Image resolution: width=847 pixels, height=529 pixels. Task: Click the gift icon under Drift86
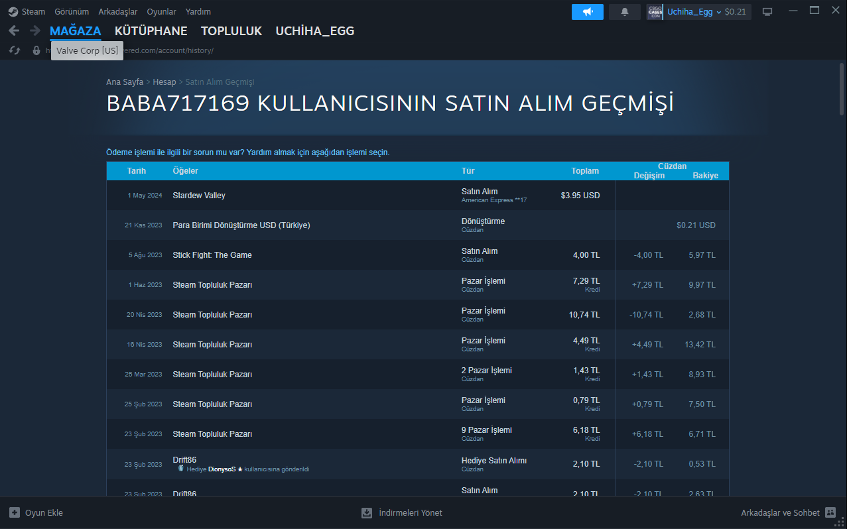(x=180, y=468)
